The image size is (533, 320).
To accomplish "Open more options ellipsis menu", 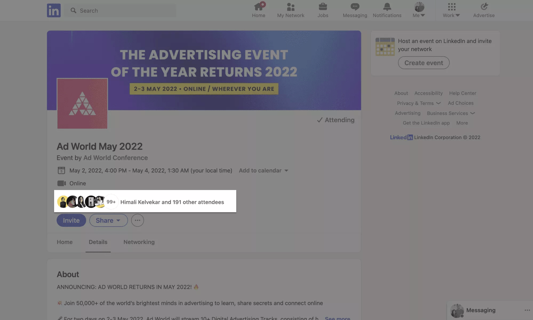I will 137,220.
